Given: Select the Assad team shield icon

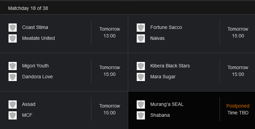Looking at the screenshot, I should 13,104.
